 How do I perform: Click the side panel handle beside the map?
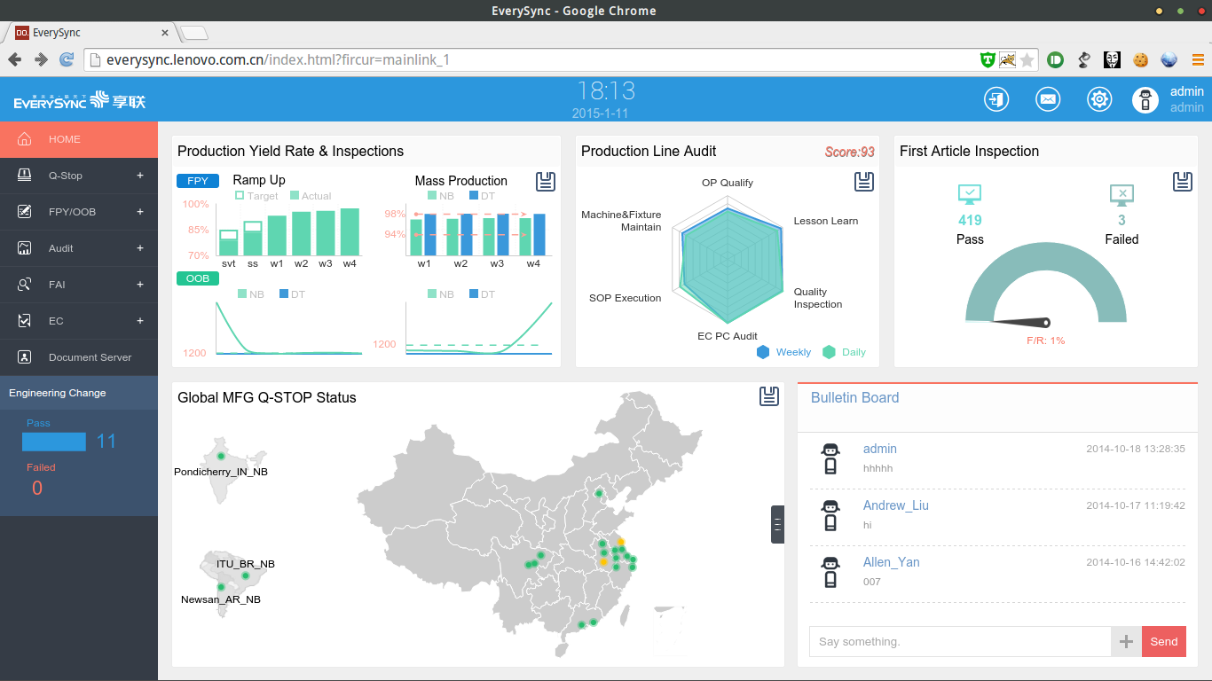[x=777, y=524]
